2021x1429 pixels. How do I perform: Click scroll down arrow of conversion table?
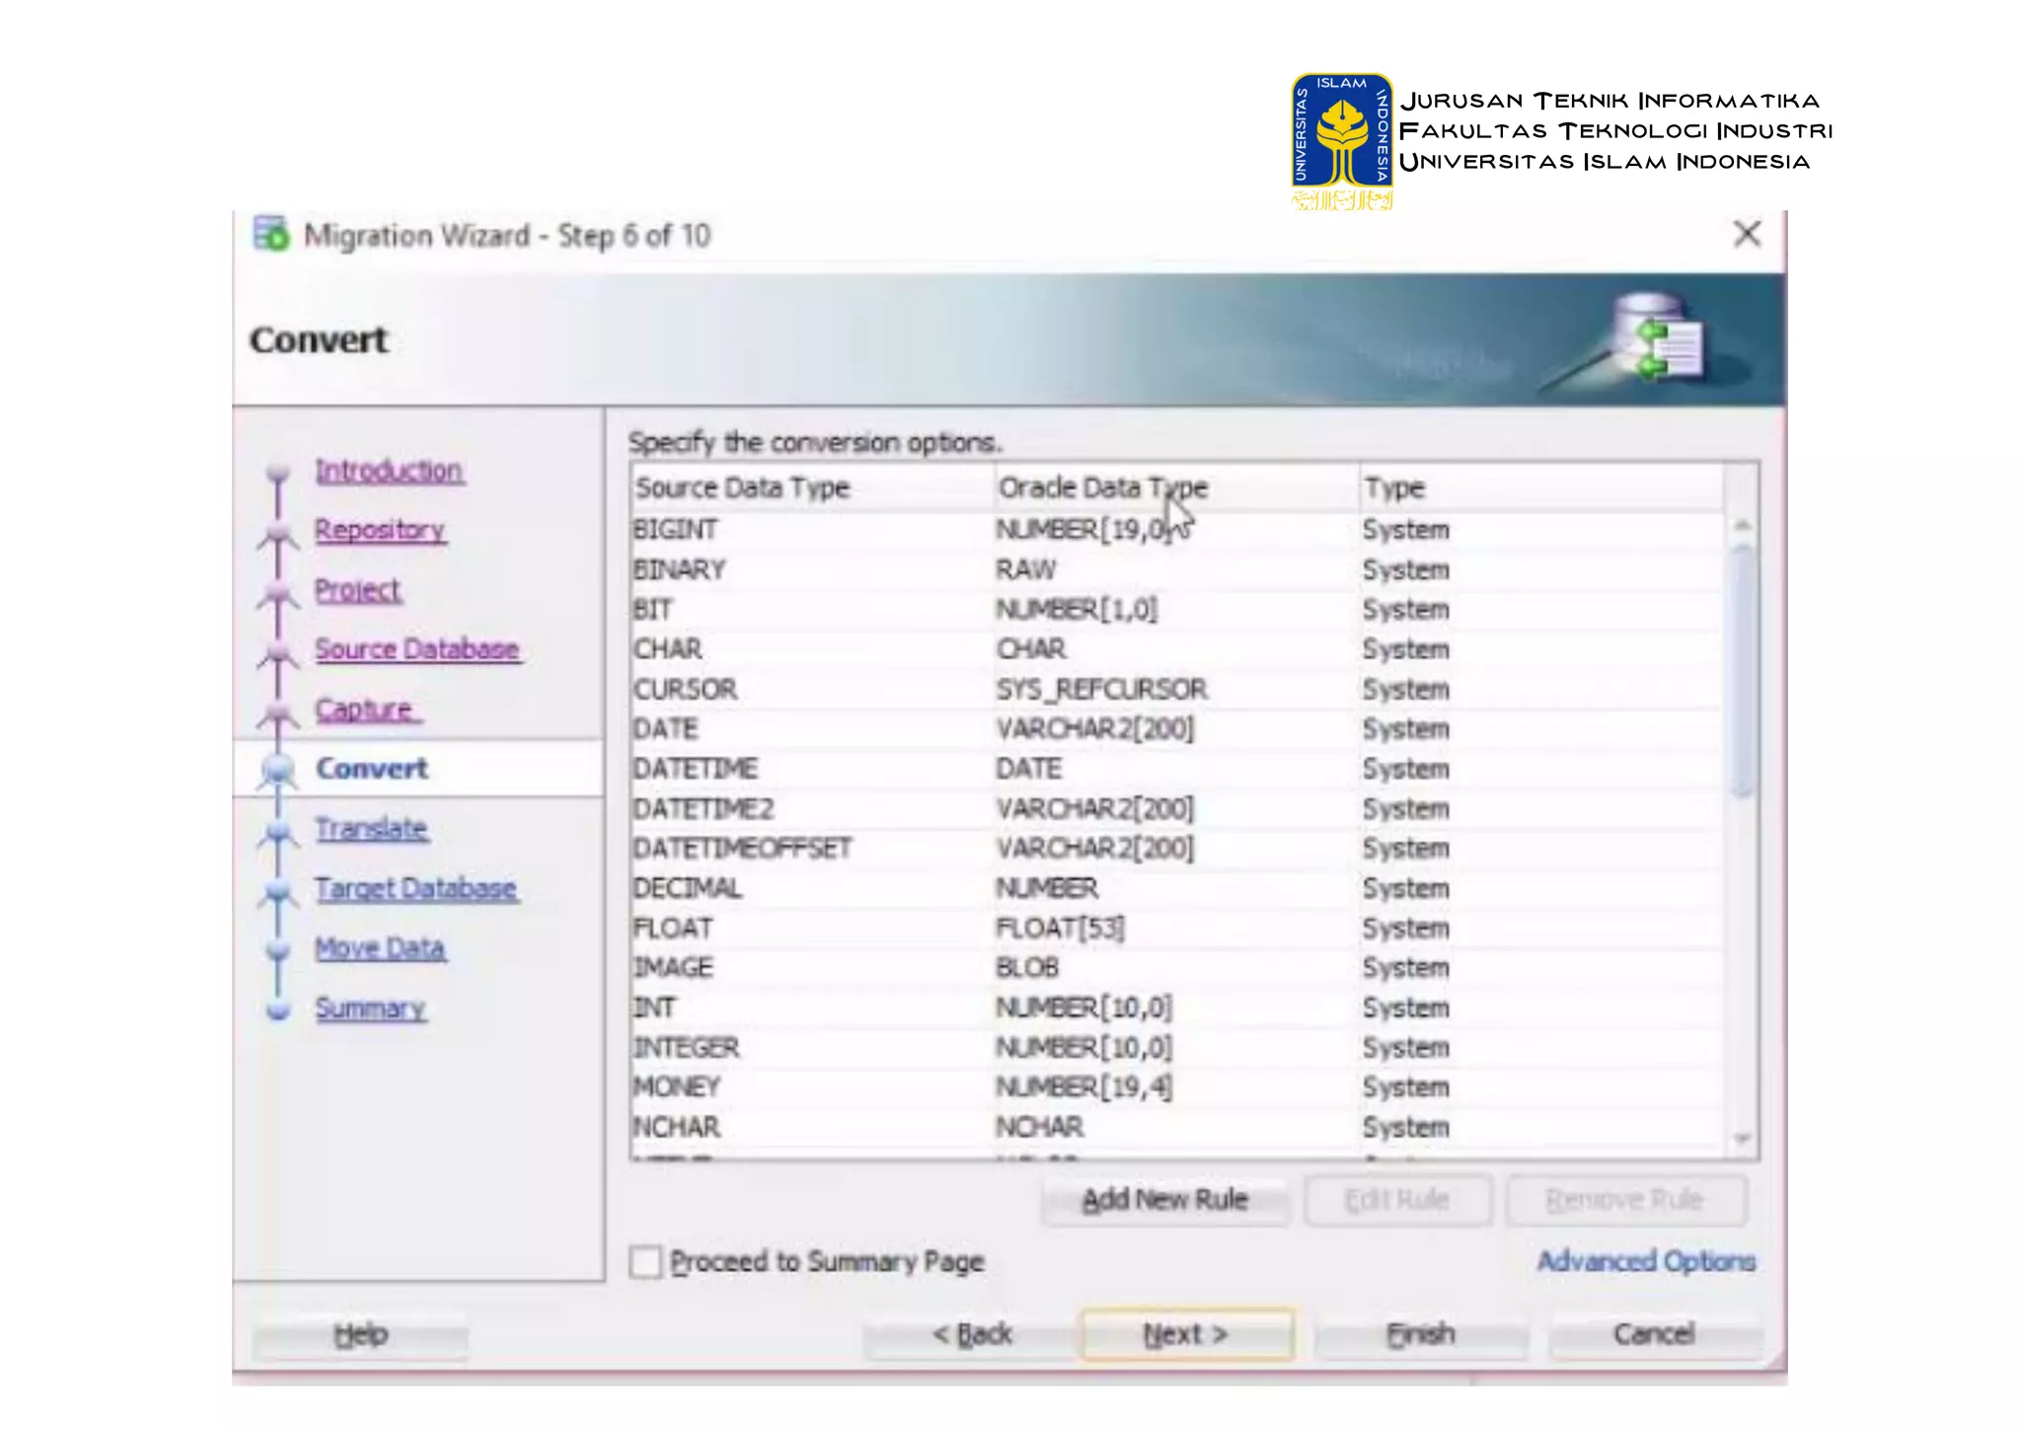click(x=1743, y=1140)
